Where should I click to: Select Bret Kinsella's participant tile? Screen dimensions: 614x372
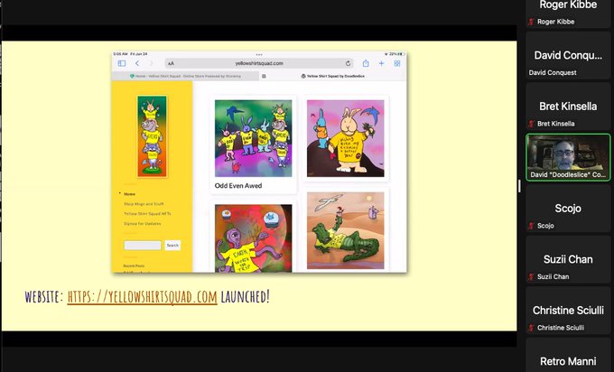point(568,107)
